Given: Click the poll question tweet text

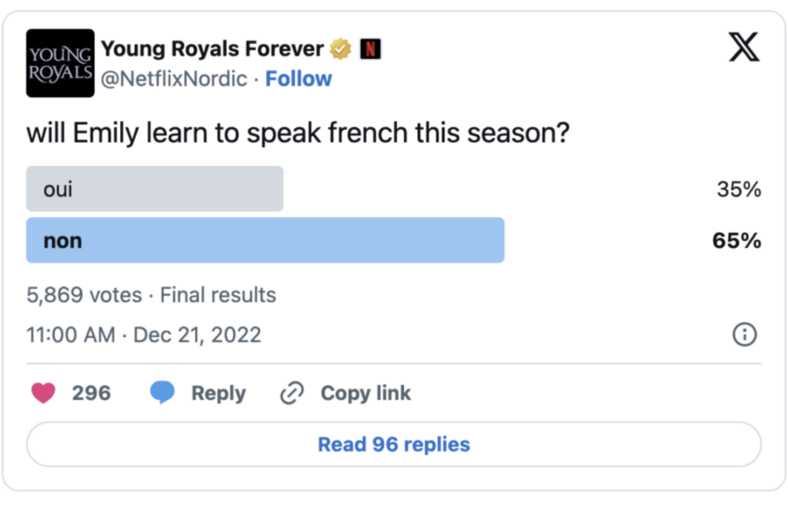Looking at the screenshot, I should coord(297,132).
